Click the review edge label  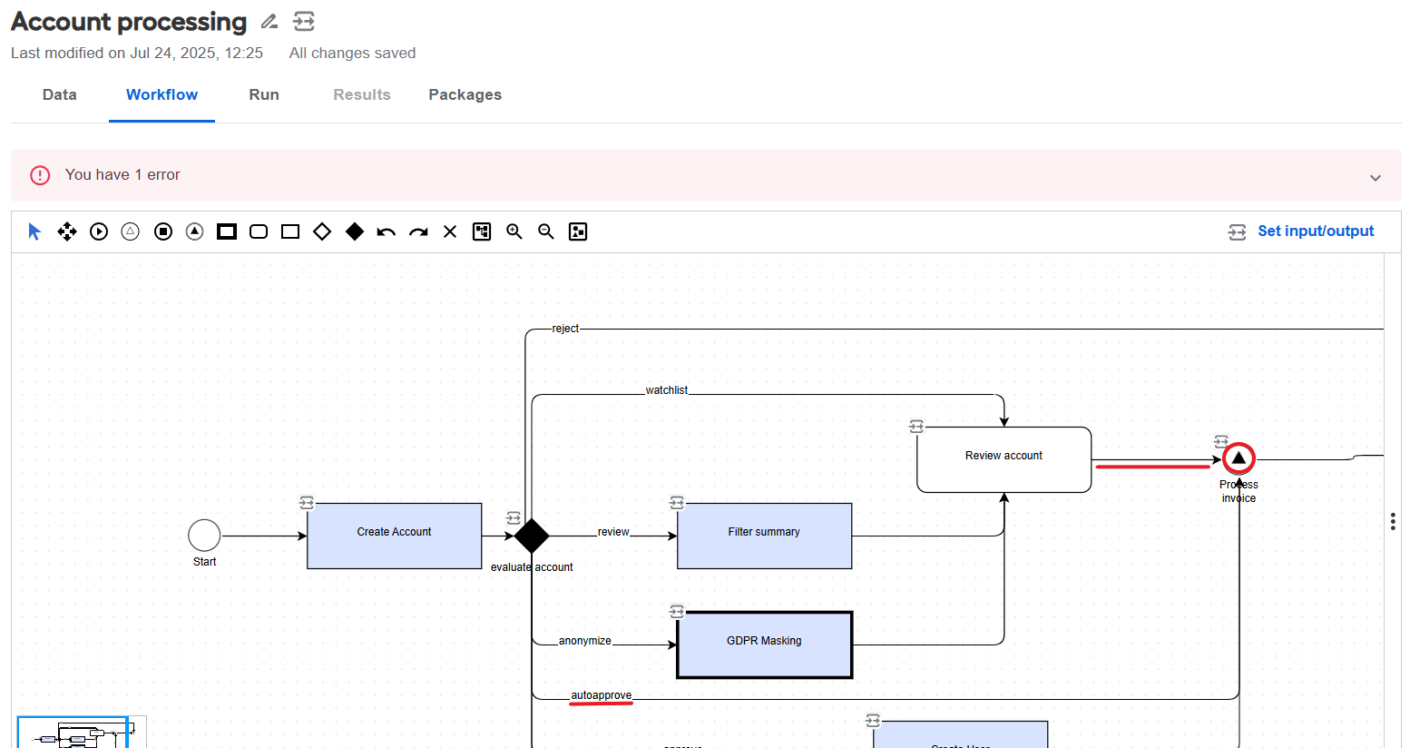coord(613,532)
